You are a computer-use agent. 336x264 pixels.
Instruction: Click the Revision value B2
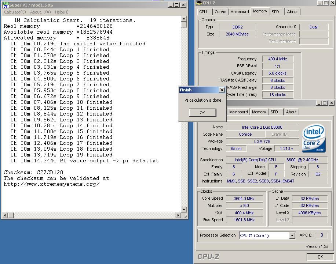[318, 174]
